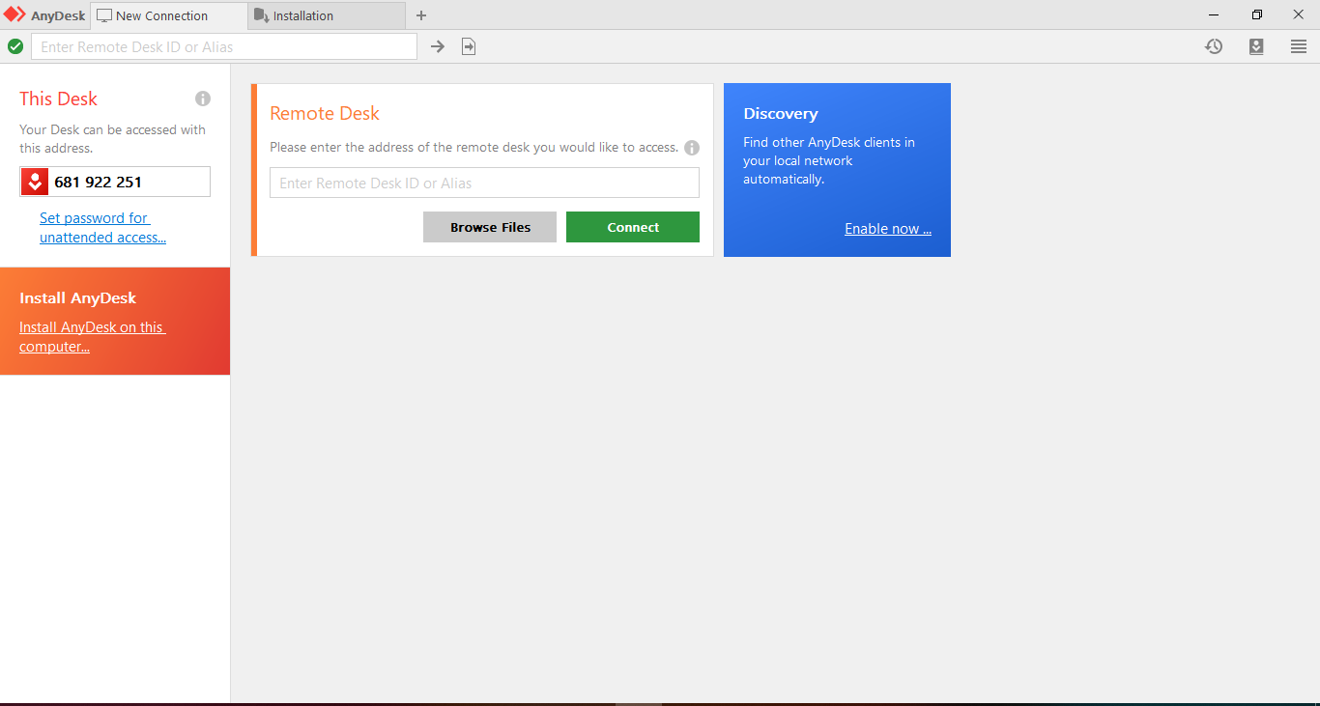
Task: Start a file transfer using the document-arrow icon
Action: (469, 45)
